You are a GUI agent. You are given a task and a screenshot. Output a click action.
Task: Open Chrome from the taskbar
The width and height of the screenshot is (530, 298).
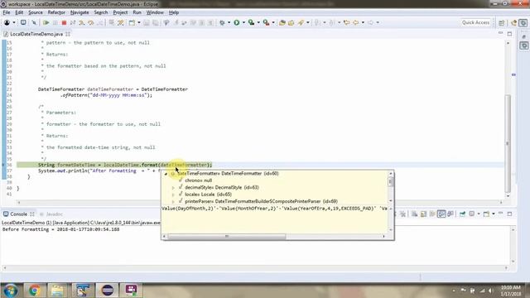pyautogui.click(x=34, y=291)
